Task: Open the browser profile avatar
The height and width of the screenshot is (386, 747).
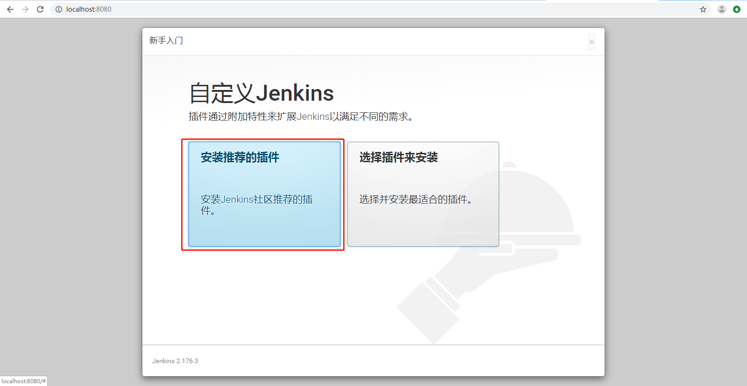Action: point(722,9)
